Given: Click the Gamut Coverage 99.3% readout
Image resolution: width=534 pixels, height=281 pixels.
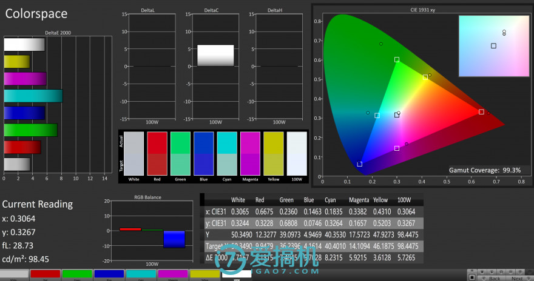Looking at the screenshot, I should click(484, 170).
